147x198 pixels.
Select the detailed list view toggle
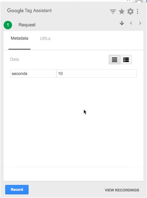point(126,60)
